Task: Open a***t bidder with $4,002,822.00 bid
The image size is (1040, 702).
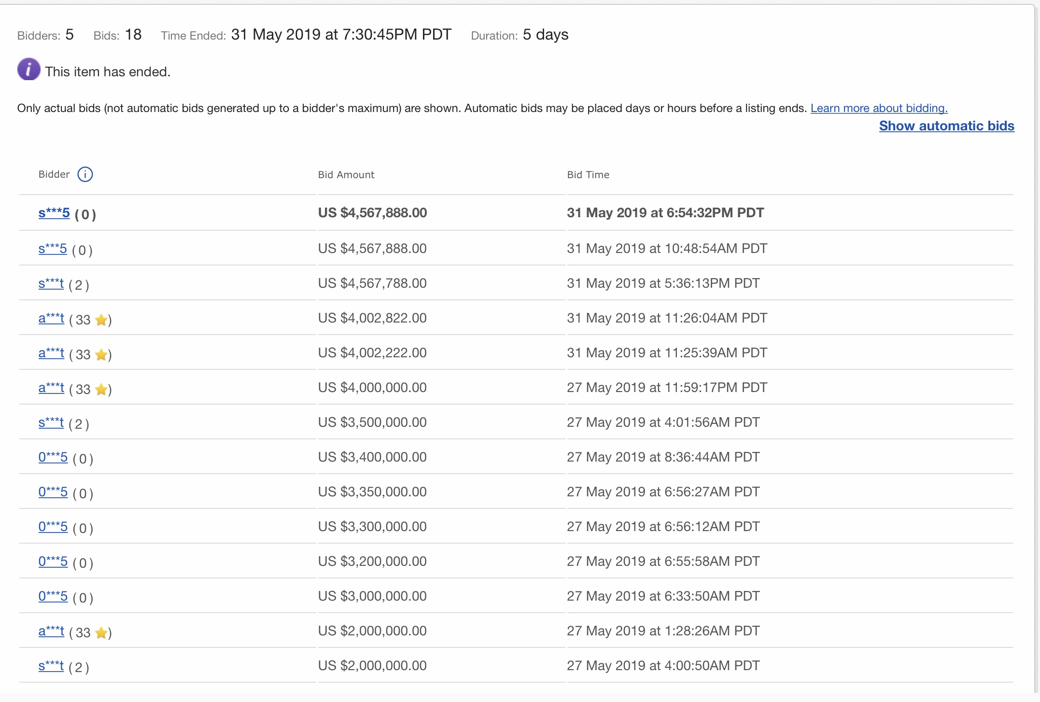Action: pos(51,318)
